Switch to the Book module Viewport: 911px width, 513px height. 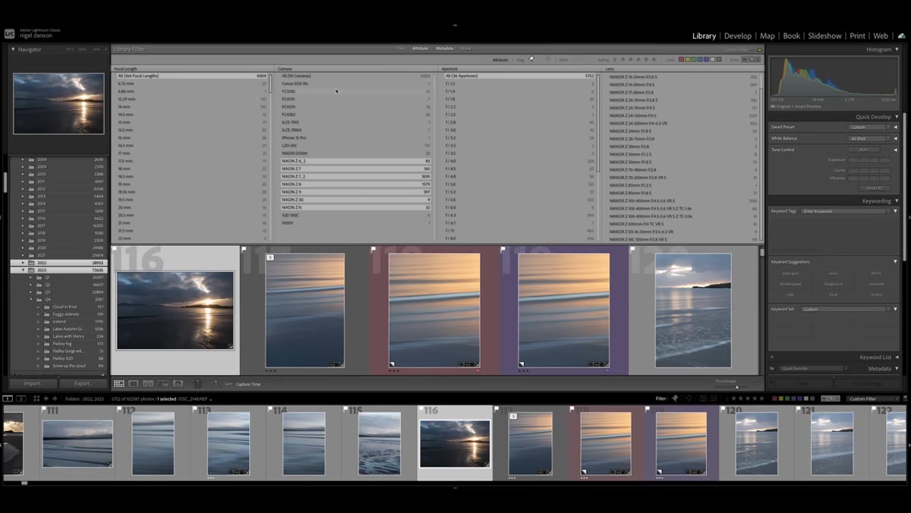(x=792, y=36)
